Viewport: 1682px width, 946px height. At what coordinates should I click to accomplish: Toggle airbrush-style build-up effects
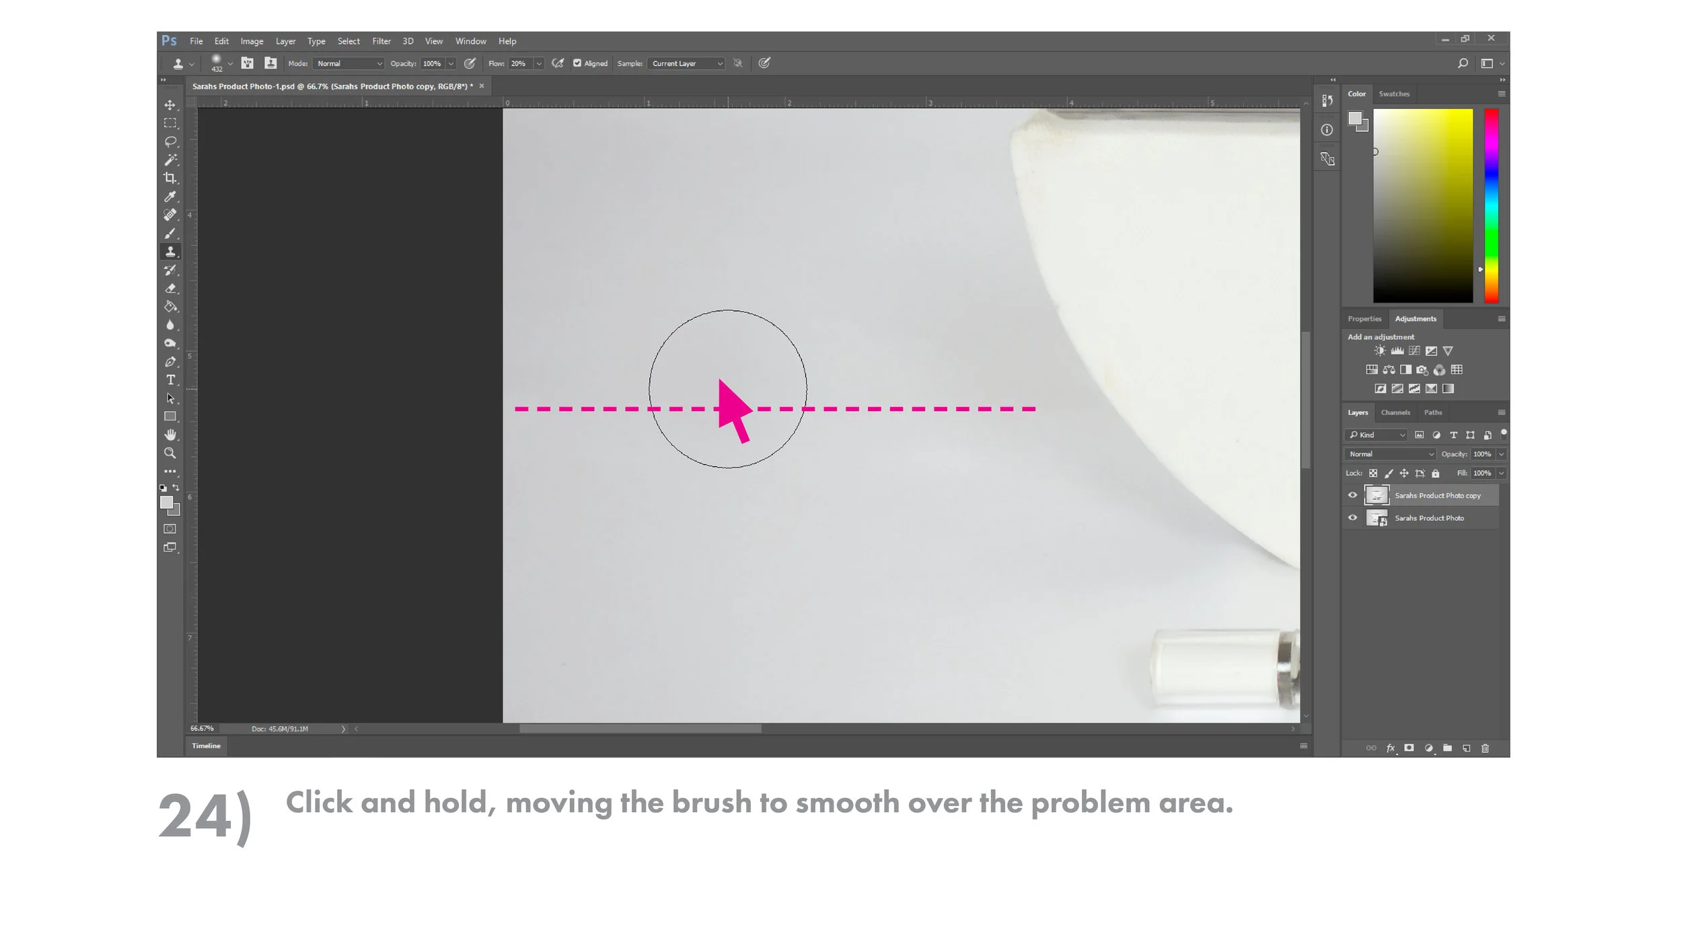coord(558,63)
